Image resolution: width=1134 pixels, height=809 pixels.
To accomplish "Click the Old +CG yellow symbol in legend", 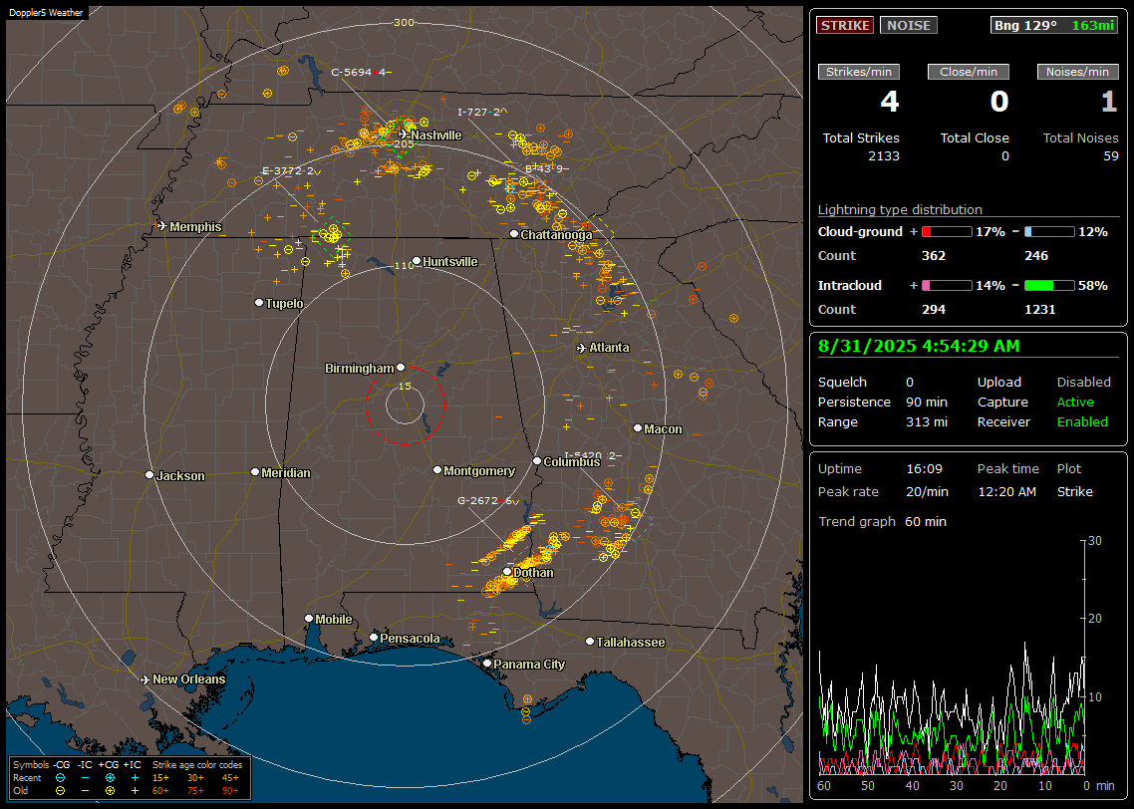I will point(110,790).
